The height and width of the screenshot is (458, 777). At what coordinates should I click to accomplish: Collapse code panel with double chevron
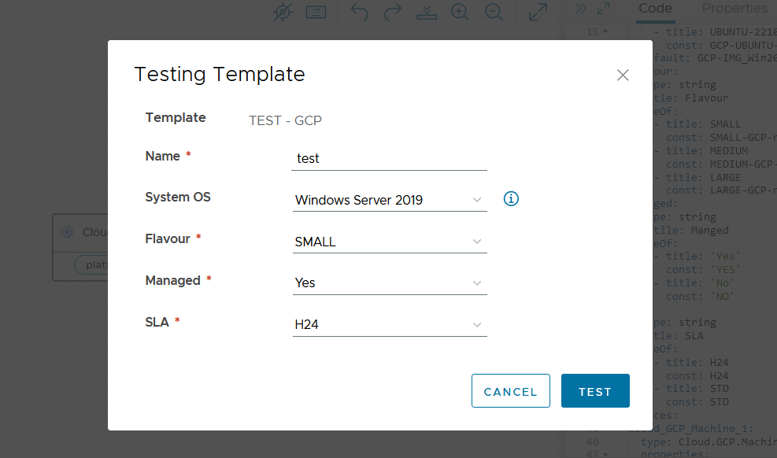click(581, 9)
